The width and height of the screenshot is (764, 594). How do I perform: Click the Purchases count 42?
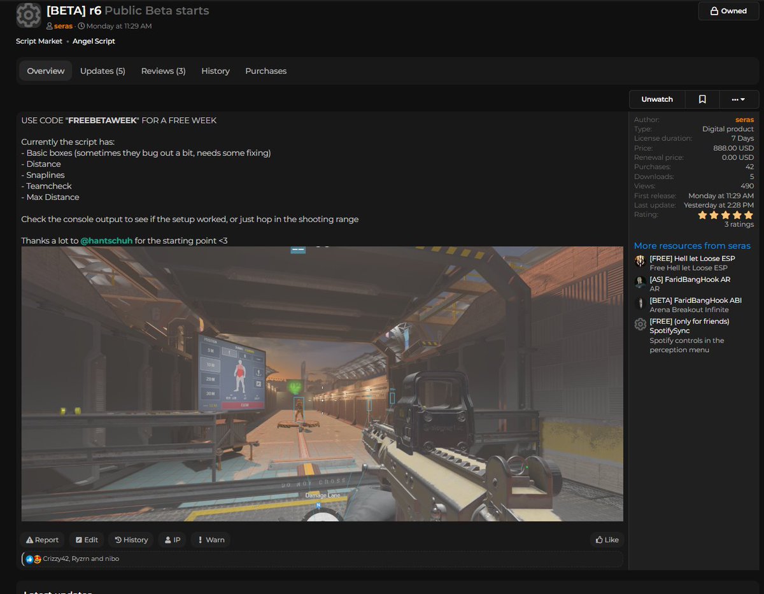749,167
